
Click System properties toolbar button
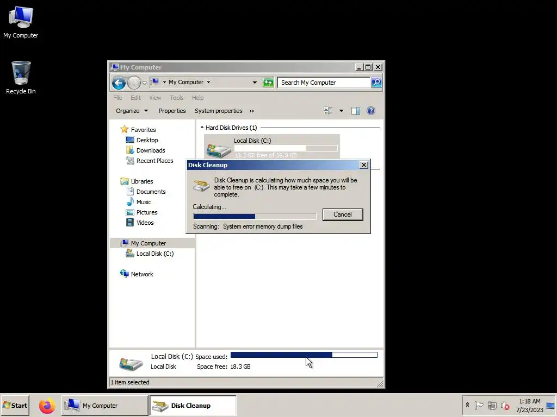click(x=219, y=111)
